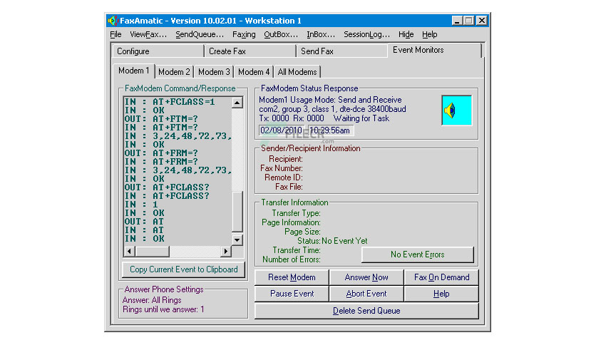Open the Faxing menu
596x345 pixels.
tap(244, 35)
